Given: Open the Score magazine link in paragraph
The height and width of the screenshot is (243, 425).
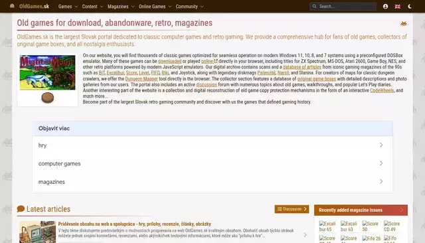Looking at the screenshot, I should pyautogui.click(x=131, y=73).
